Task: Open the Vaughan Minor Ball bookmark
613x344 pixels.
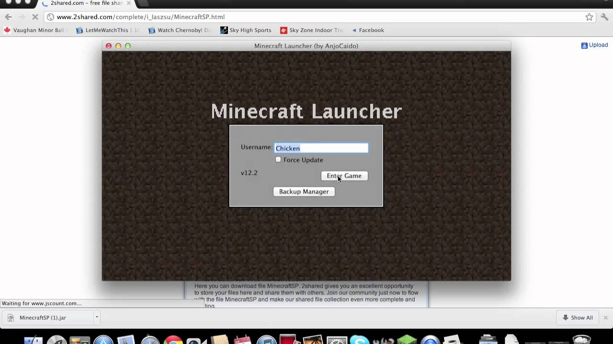Action: [34, 30]
